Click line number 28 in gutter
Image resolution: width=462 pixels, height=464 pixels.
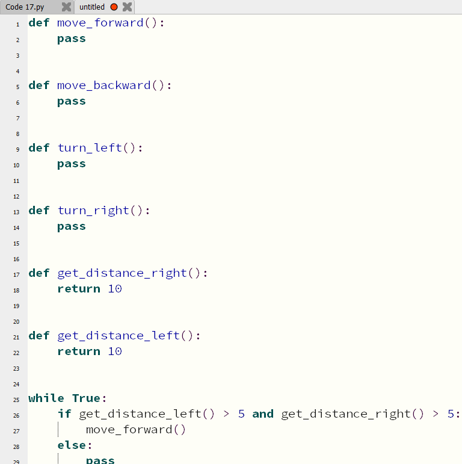click(x=16, y=447)
